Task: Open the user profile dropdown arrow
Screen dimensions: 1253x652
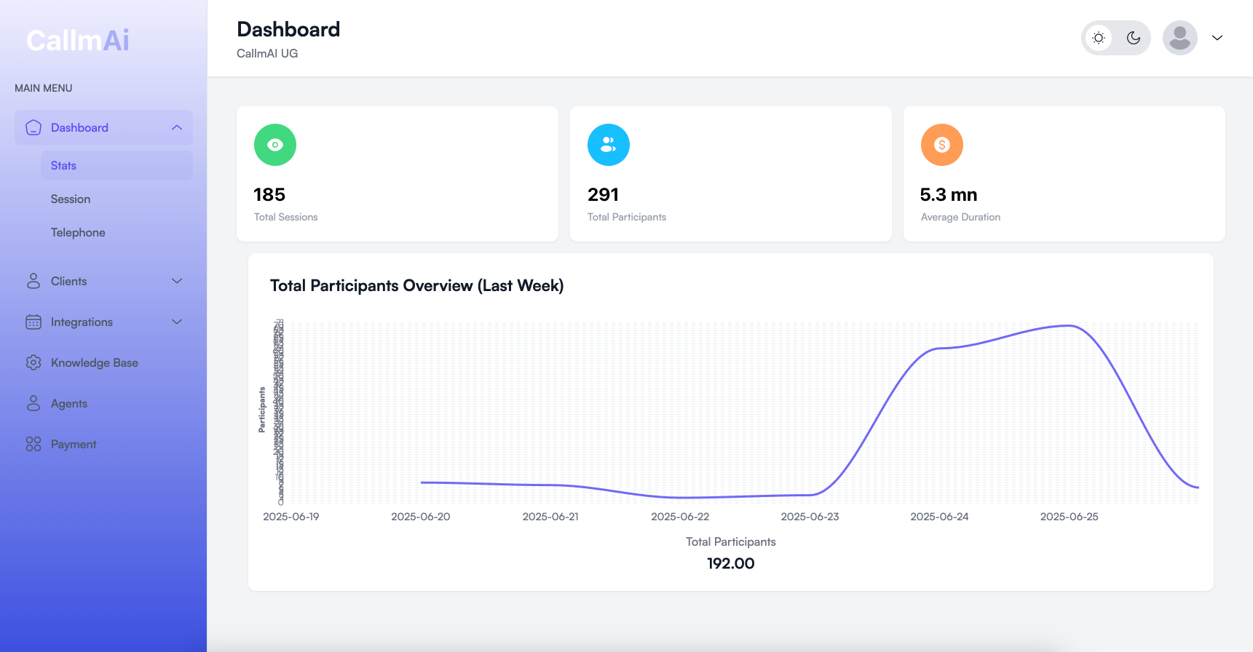Action: tap(1217, 38)
